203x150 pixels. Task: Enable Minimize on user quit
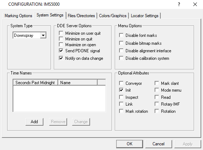click(61, 33)
